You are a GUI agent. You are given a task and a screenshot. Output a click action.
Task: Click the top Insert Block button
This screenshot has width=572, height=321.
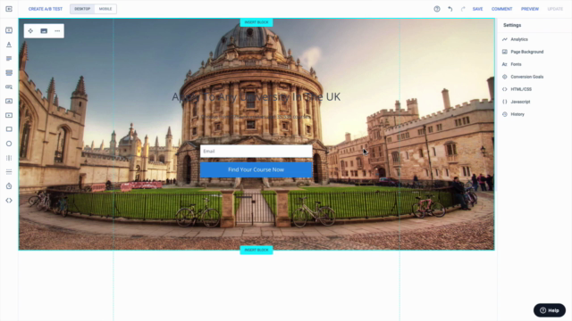[257, 22]
